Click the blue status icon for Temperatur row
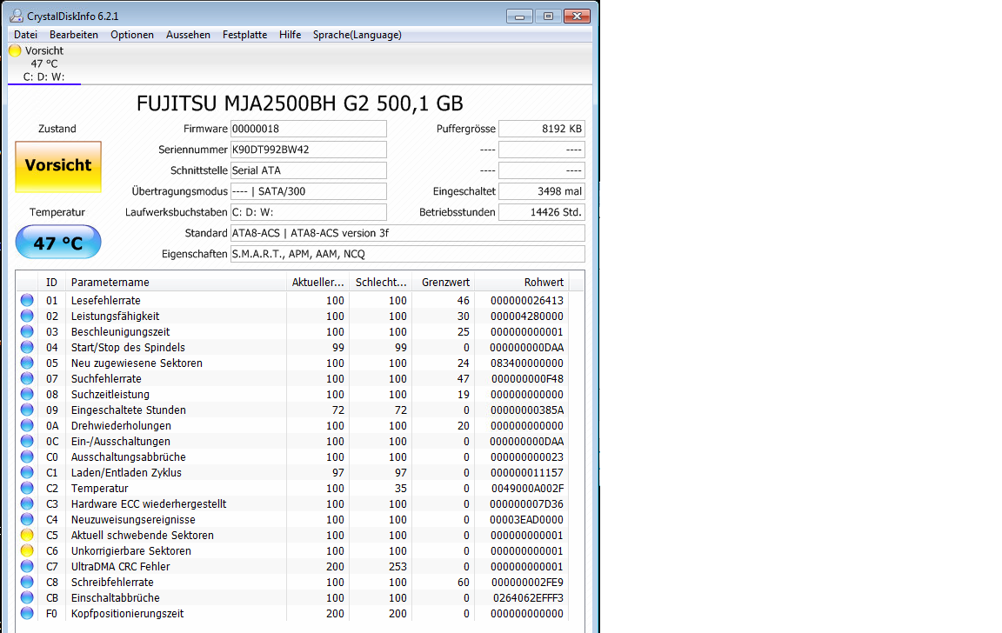Image resolution: width=1002 pixels, height=633 pixels. (27, 488)
